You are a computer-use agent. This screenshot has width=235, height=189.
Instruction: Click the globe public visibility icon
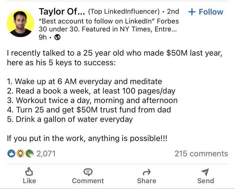(x=57, y=38)
